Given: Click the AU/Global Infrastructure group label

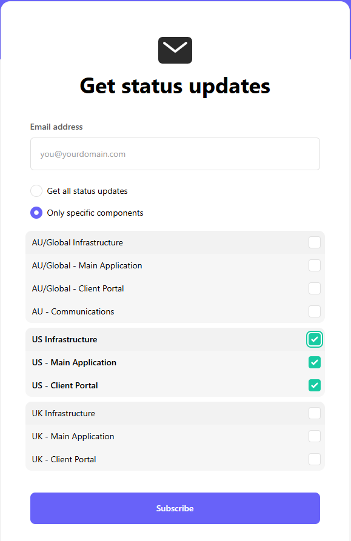Looking at the screenshot, I should 78,242.
